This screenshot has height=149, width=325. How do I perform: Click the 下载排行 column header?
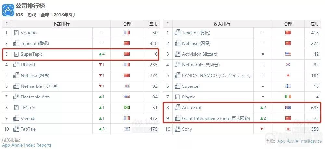pyautogui.click(x=61, y=24)
